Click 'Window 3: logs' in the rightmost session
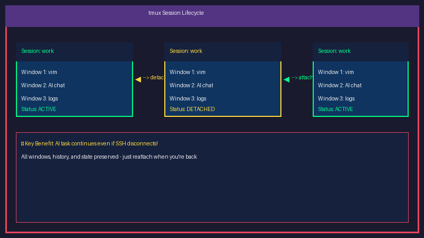 click(337, 98)
